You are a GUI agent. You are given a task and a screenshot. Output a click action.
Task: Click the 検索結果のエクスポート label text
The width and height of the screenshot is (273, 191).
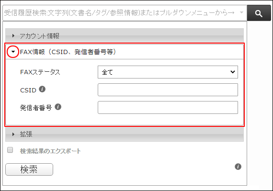coord(50,151)
